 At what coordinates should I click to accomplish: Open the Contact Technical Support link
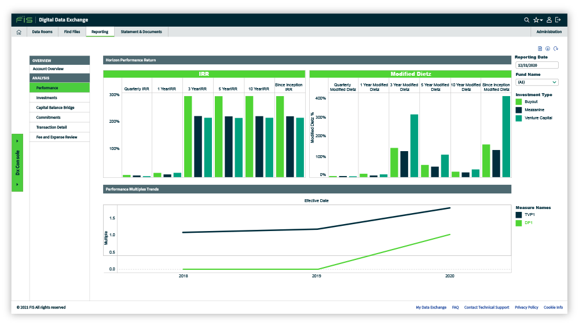coord(486,307)
